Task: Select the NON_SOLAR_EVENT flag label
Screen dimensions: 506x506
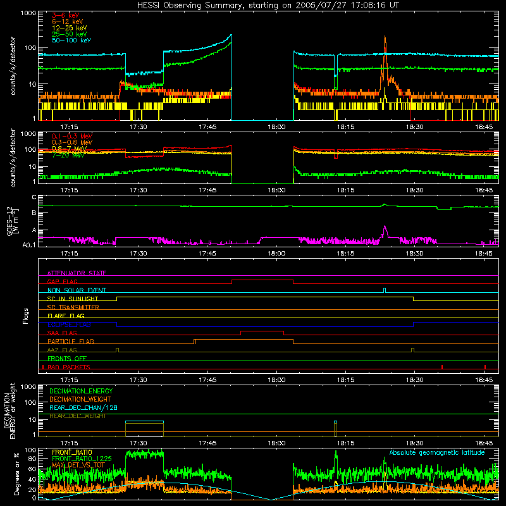Action: (77, 290)
